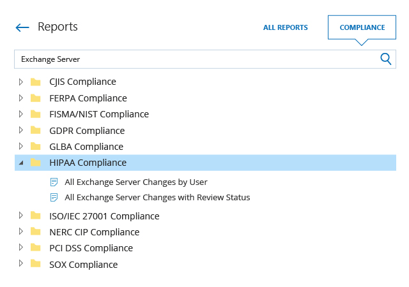Image resolution: width=409 pixels, height=287 pixels.
Task: Collapse the HIPAA Compliance folder
Action: [21, 163]
